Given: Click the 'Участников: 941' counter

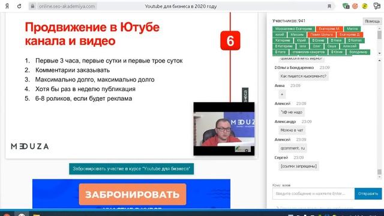Looking at the screenshot, I should tap(289, 21).
